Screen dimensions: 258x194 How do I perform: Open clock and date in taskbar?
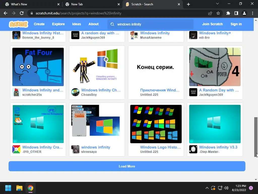239,188
